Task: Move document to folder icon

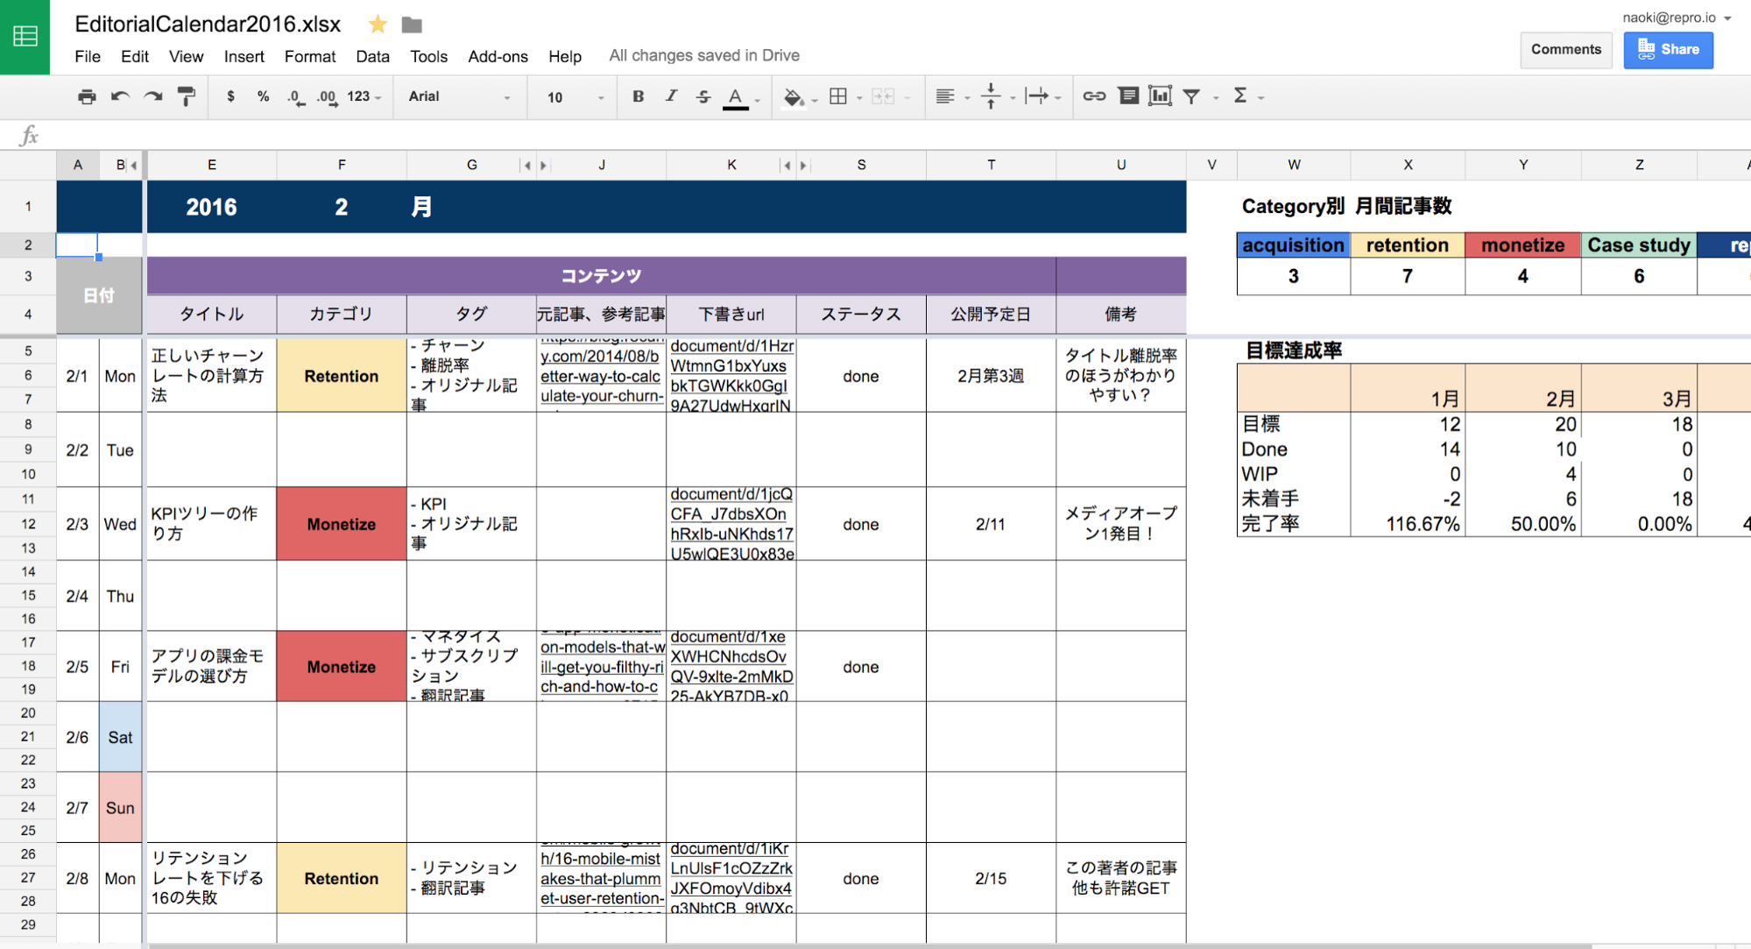Action: [x=412, y=25]
